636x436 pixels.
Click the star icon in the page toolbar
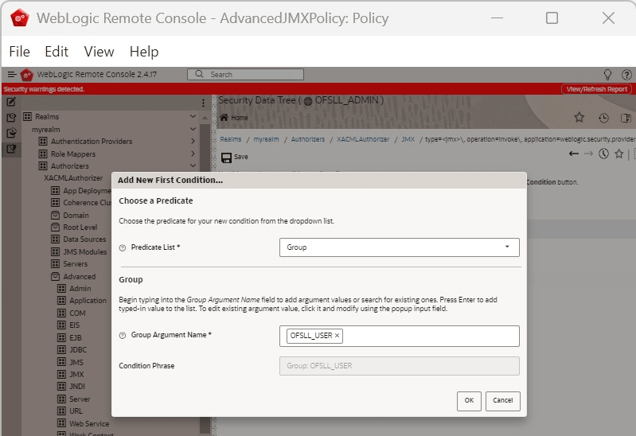tap(619, 154)
